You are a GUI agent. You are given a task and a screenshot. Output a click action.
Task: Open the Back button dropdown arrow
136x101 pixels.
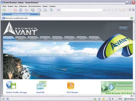7,11
